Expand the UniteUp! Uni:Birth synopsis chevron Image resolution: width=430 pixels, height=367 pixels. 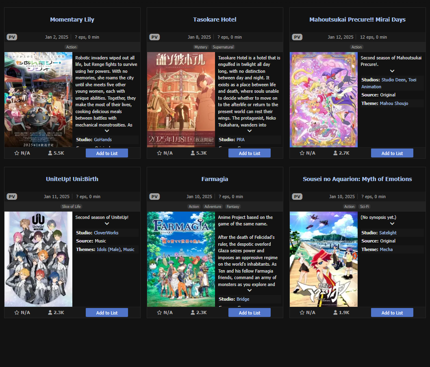[107, 224]
